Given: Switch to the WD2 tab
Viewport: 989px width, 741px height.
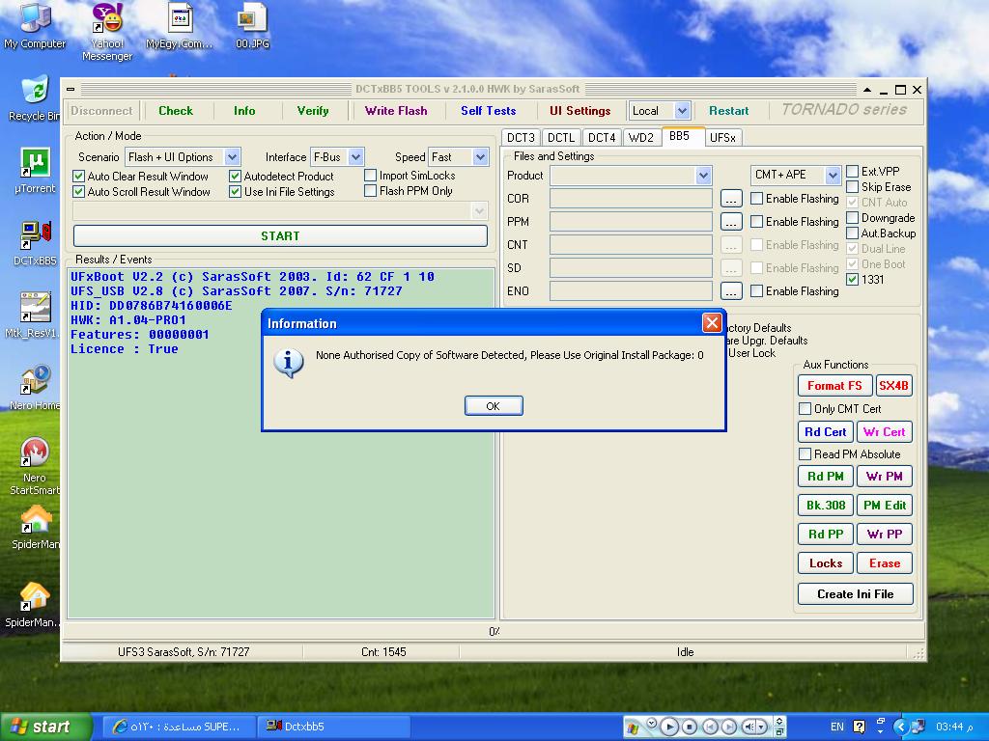Looking at the screenshot, I should [641, 137].
